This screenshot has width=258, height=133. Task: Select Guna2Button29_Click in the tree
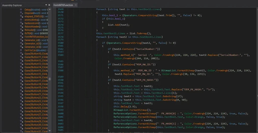coord(36,121)
